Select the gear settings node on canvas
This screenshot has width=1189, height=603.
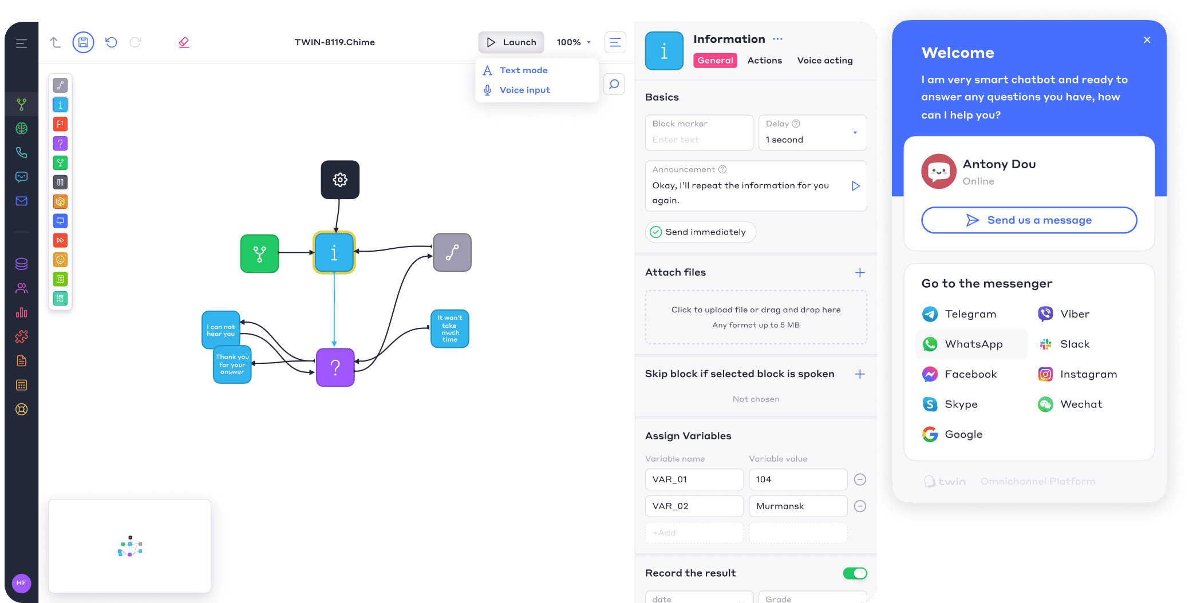pyautogui.click(x=340, y=180)
